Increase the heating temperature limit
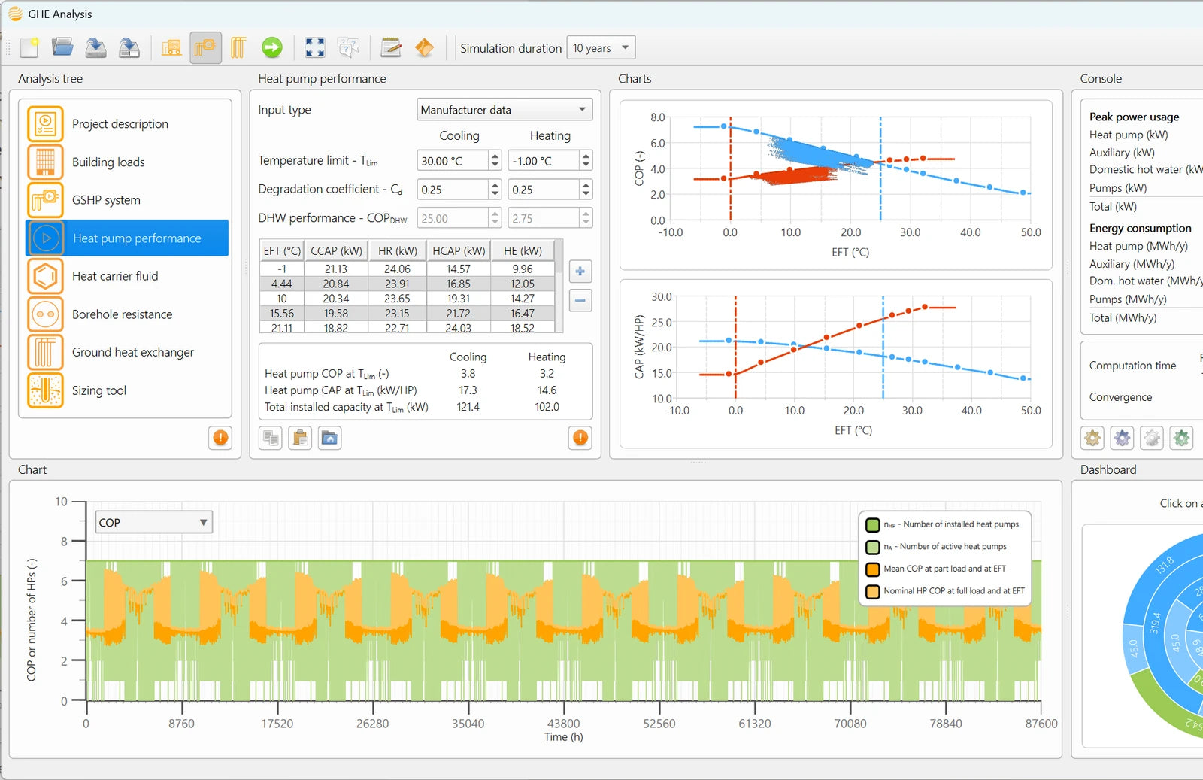 pos(586,156)
